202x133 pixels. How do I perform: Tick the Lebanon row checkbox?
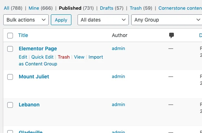[10, 105]
